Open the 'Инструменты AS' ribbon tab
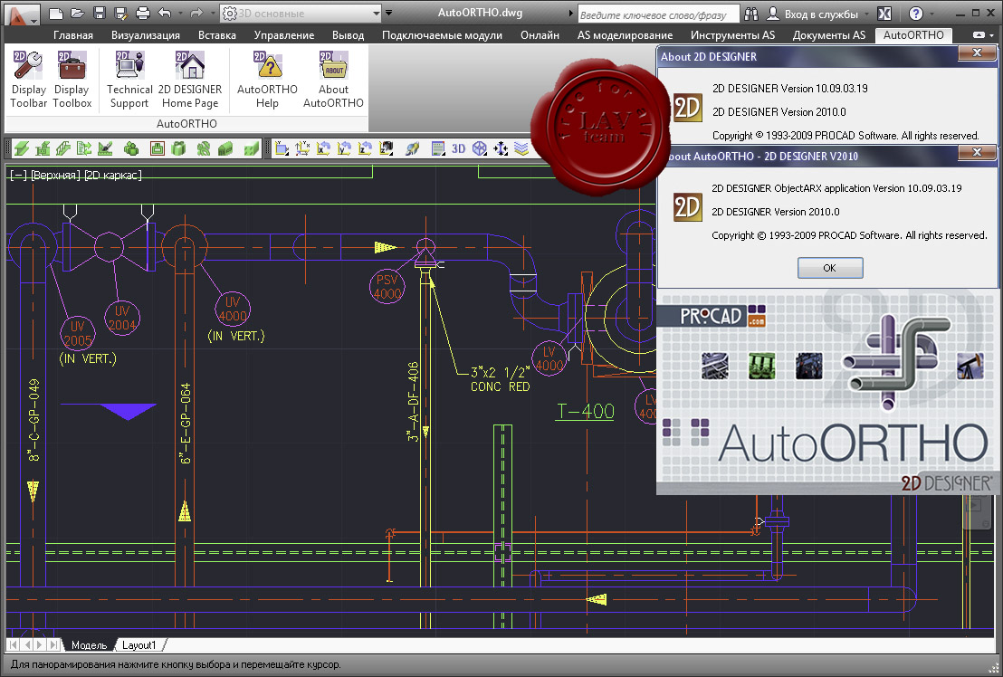Image resolution: width=1003 pixels, height=677 pixels. [732, 35]
